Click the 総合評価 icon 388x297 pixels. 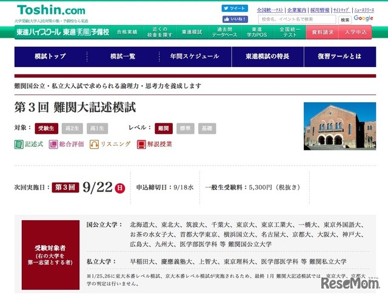[x=53, y=145]
